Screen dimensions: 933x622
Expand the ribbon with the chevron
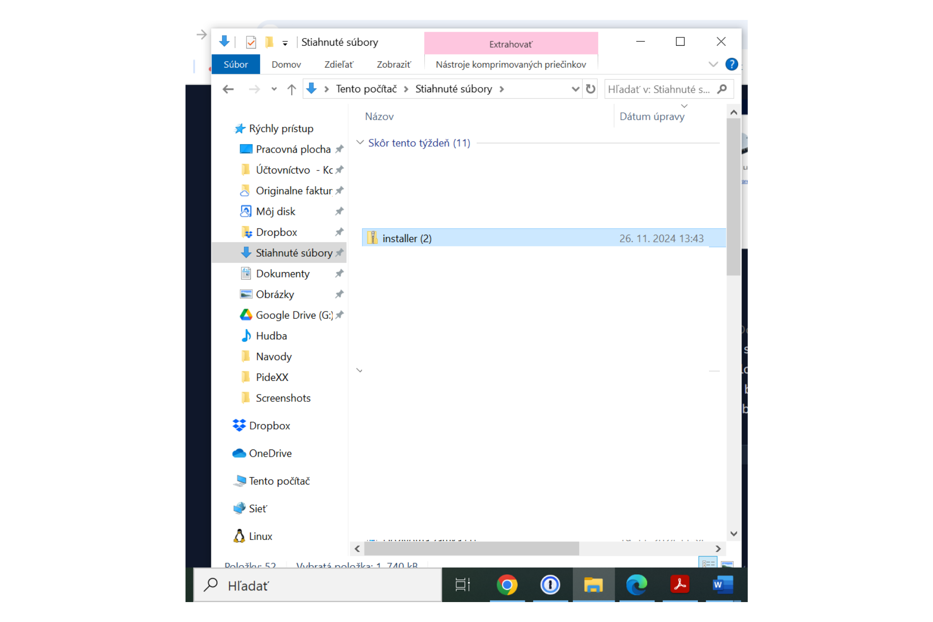pos(713,64)
